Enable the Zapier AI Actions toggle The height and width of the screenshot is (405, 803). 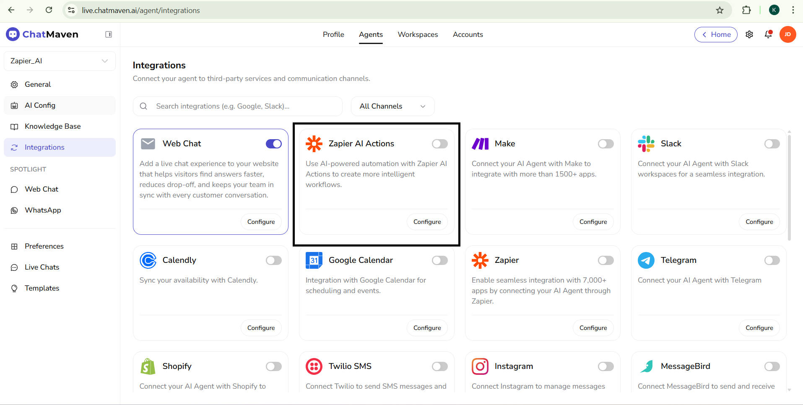pos(439,144)
